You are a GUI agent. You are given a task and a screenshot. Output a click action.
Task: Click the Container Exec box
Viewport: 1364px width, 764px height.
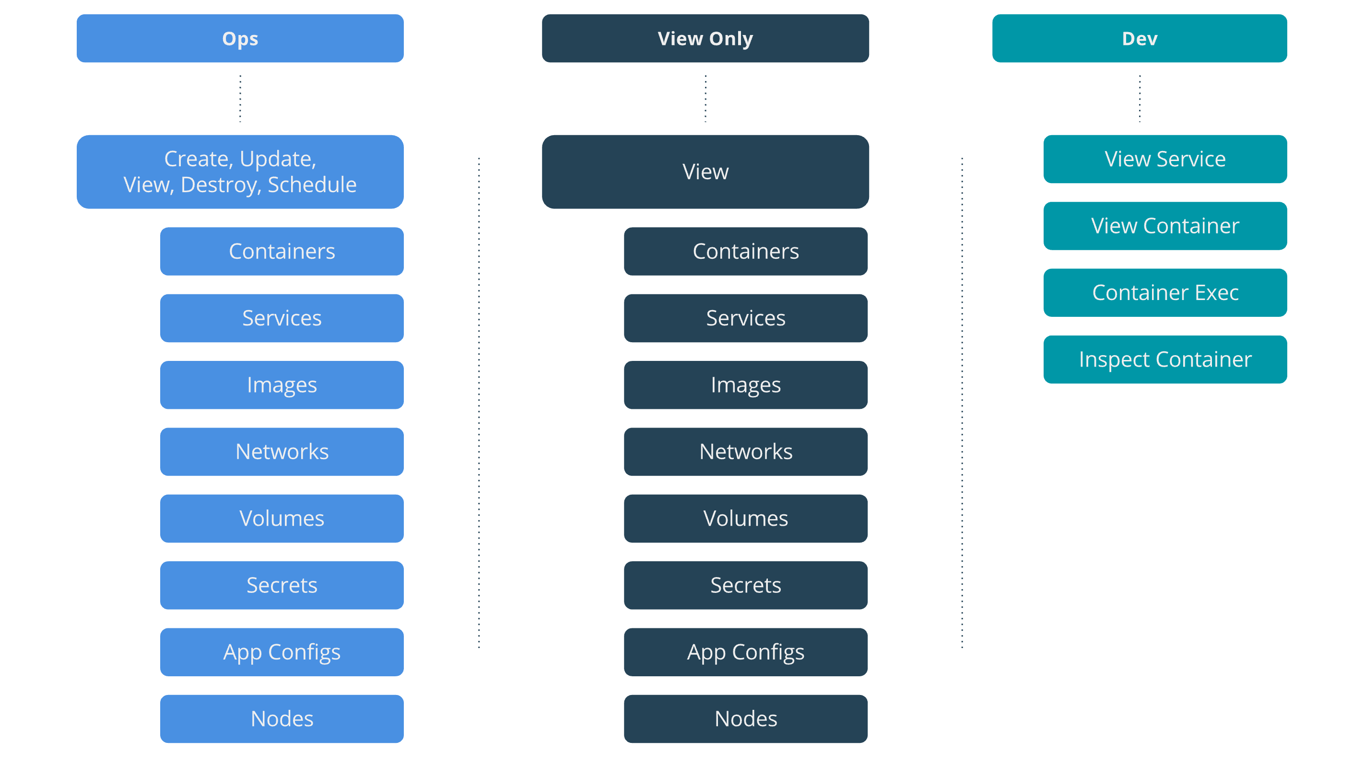(x=1164, y=292)
